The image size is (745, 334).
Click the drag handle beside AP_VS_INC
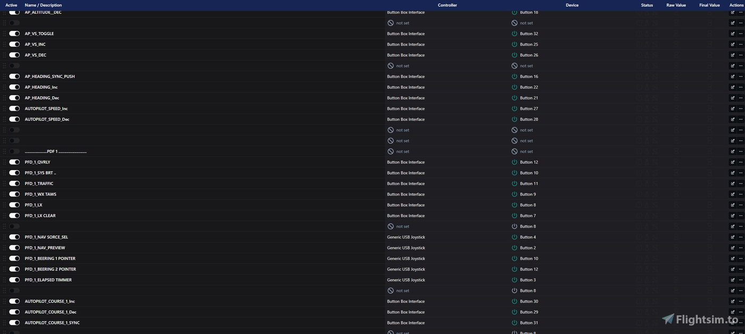tap(4, 45)
